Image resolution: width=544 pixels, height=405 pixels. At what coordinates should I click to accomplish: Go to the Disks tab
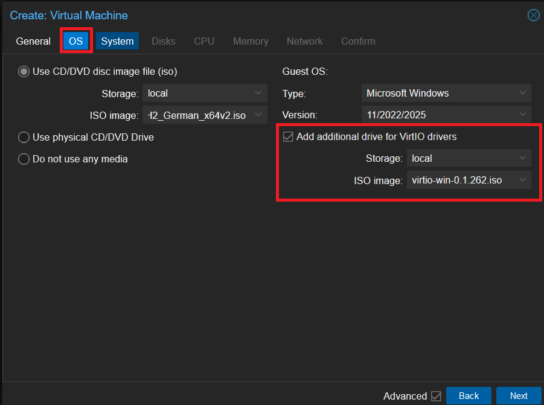(164, 41)
